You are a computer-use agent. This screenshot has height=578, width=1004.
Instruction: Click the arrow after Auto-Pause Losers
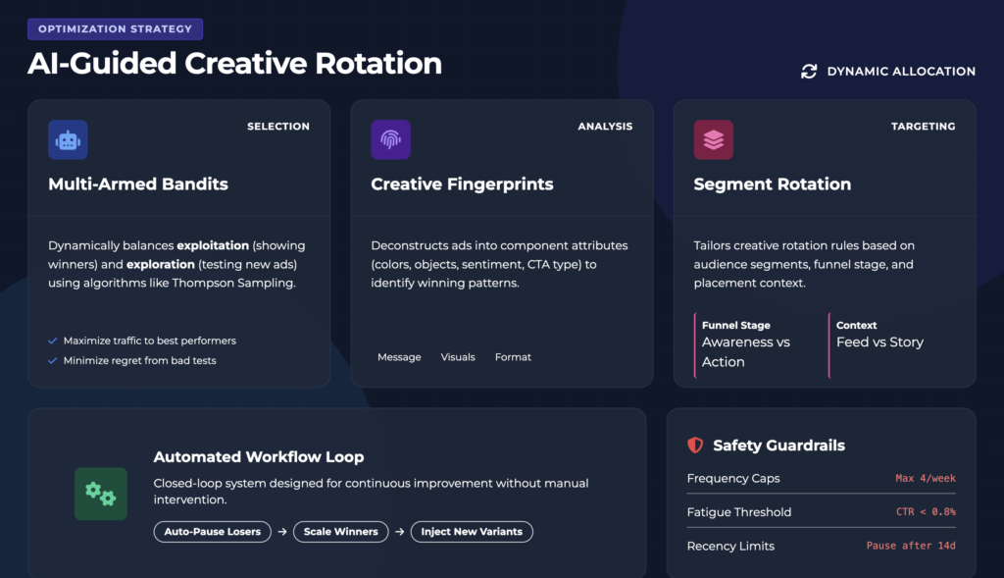click(281, 532)
